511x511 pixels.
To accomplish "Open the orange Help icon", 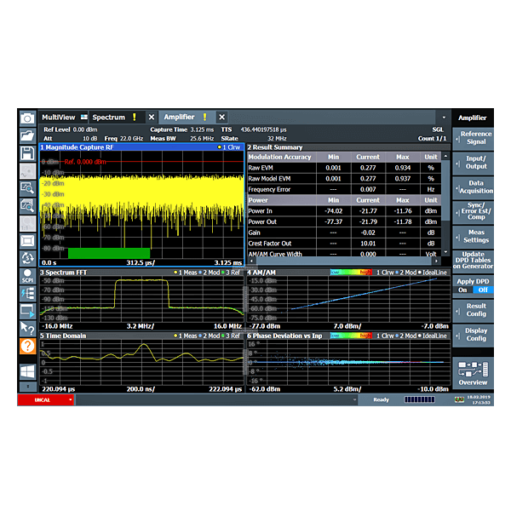I will click(27, 346).
